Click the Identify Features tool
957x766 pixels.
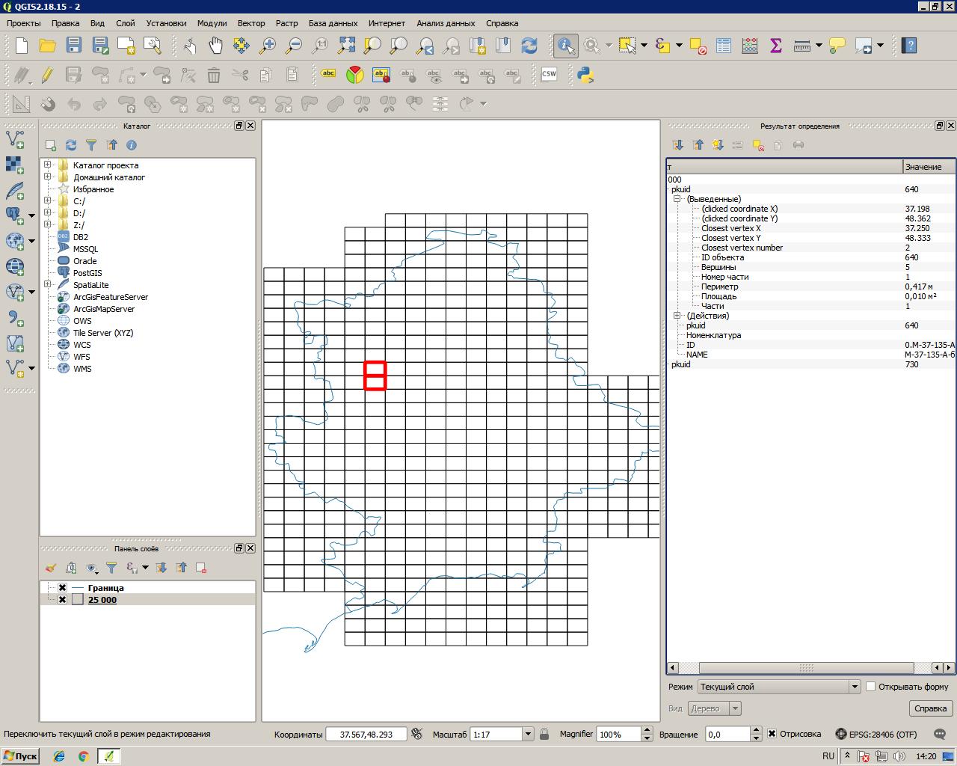coord(565,46)
